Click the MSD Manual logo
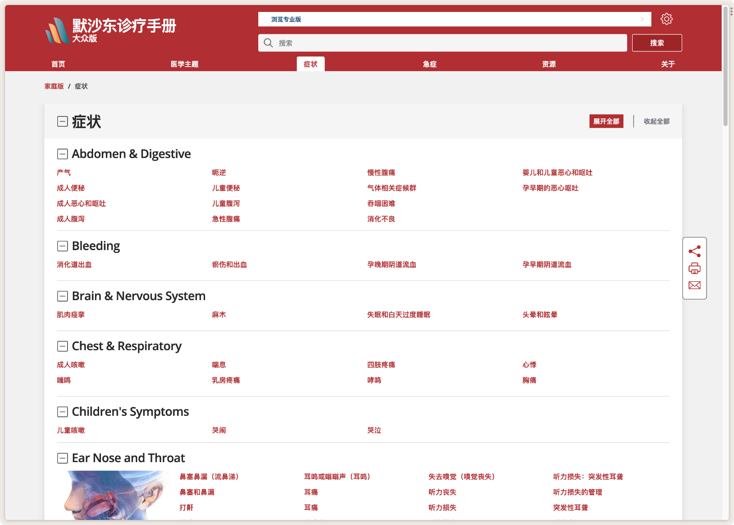 (x=111, y=30)
